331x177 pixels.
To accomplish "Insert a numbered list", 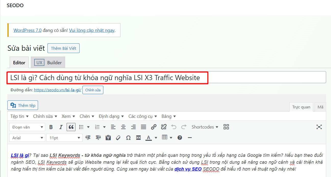I will coord(97,127).
